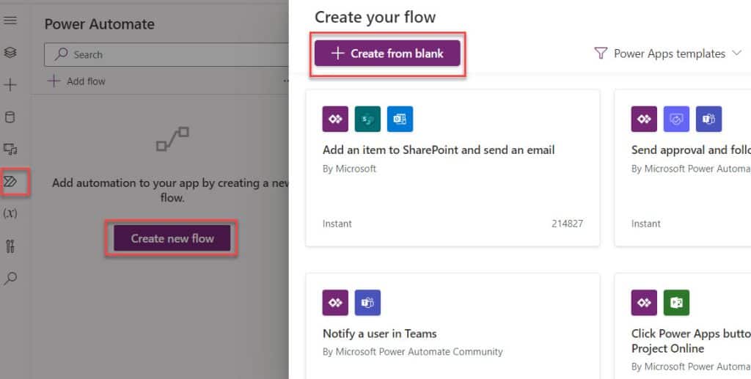Click the Power Automate Search field
This screenshot has width=751, height=379.
(166, 54)
